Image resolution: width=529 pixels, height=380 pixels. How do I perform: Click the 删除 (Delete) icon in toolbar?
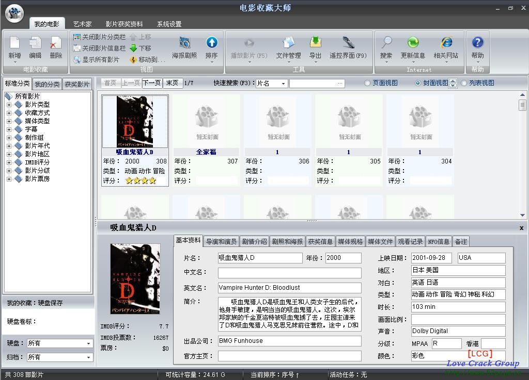coord(56,44)
